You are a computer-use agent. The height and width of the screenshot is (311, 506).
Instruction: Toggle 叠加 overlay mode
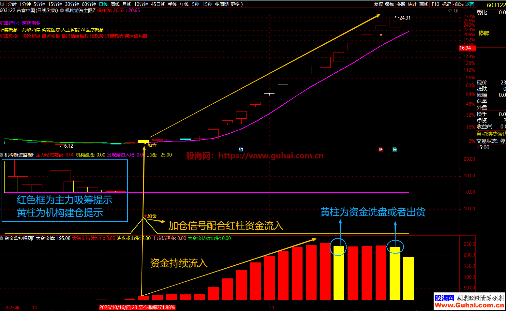(x=390, y=4)
